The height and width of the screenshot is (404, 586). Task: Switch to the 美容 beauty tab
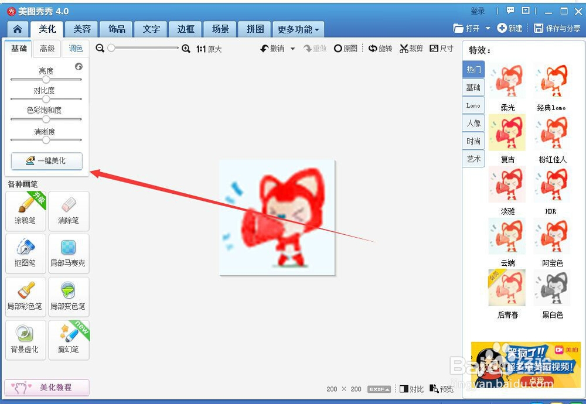click(x=82, y=29)
